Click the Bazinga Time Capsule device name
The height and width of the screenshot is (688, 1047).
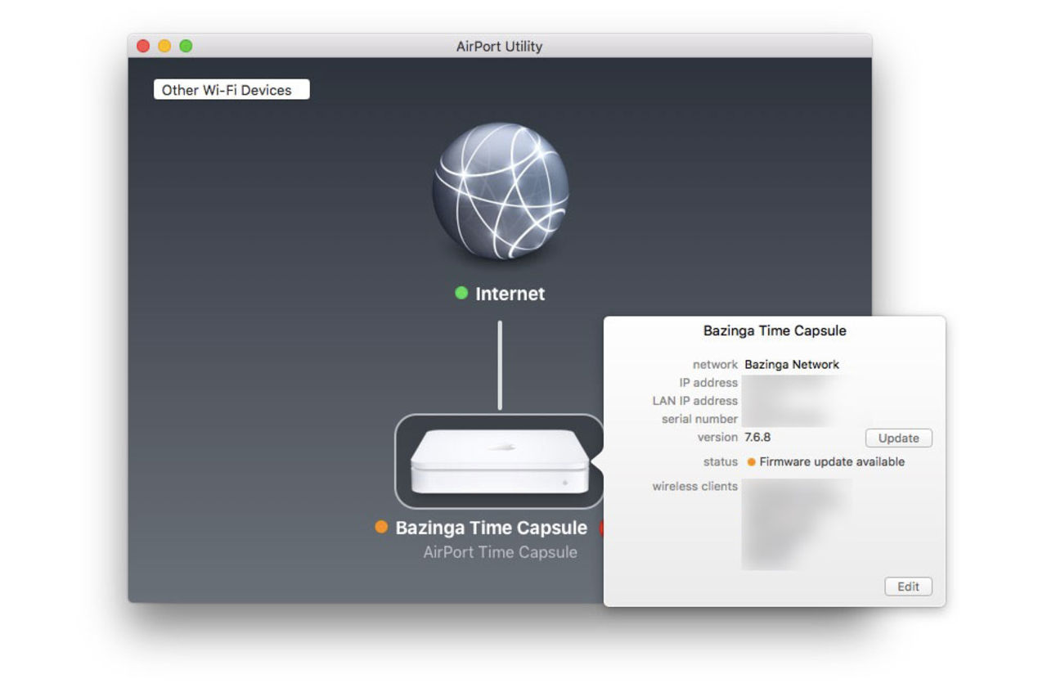(x=491, y=528)
